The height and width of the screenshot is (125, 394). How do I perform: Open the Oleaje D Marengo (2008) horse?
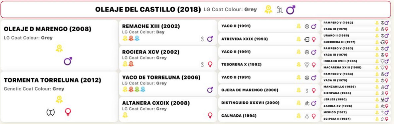(48, 29)
